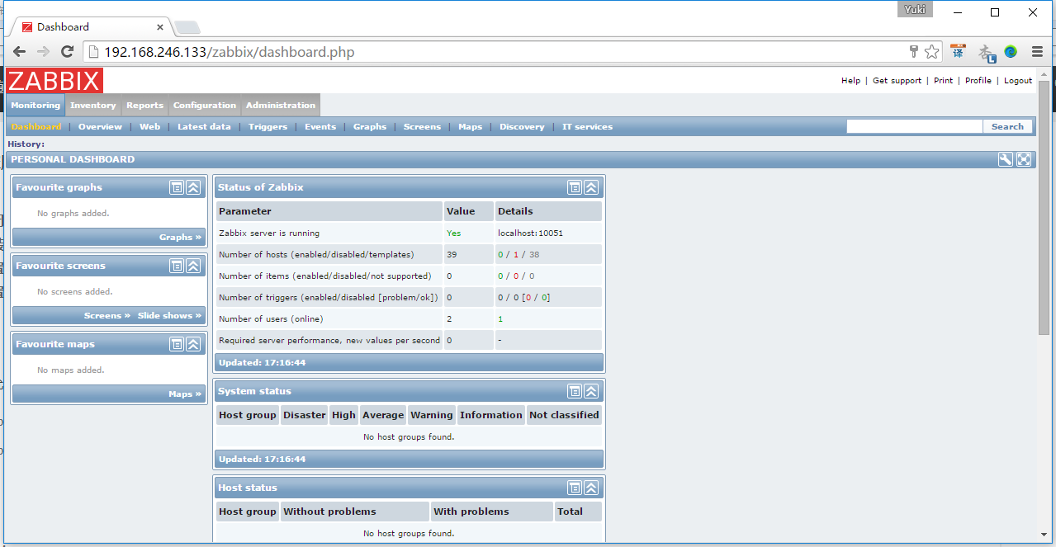Click the Slide shows » link
The height and width of the screenshot is (547, 1056).
[x=170, y=316]
